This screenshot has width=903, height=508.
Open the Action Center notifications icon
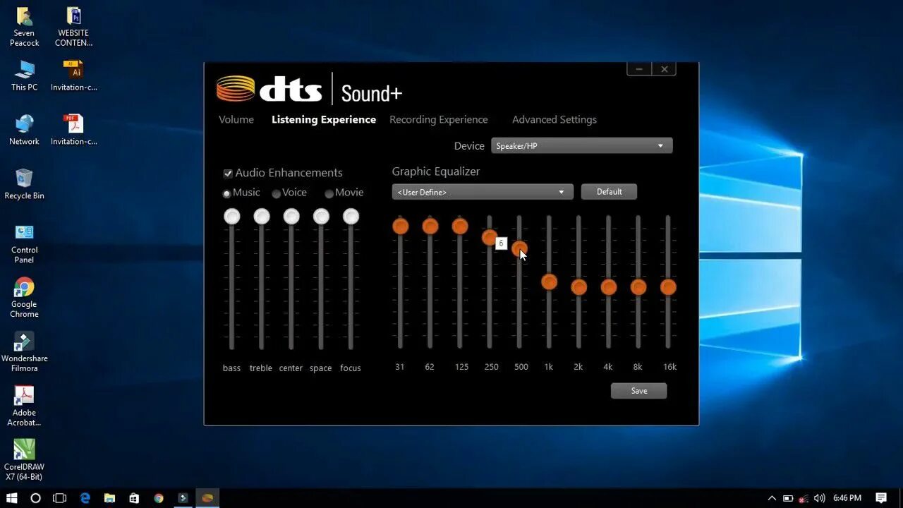881,498
